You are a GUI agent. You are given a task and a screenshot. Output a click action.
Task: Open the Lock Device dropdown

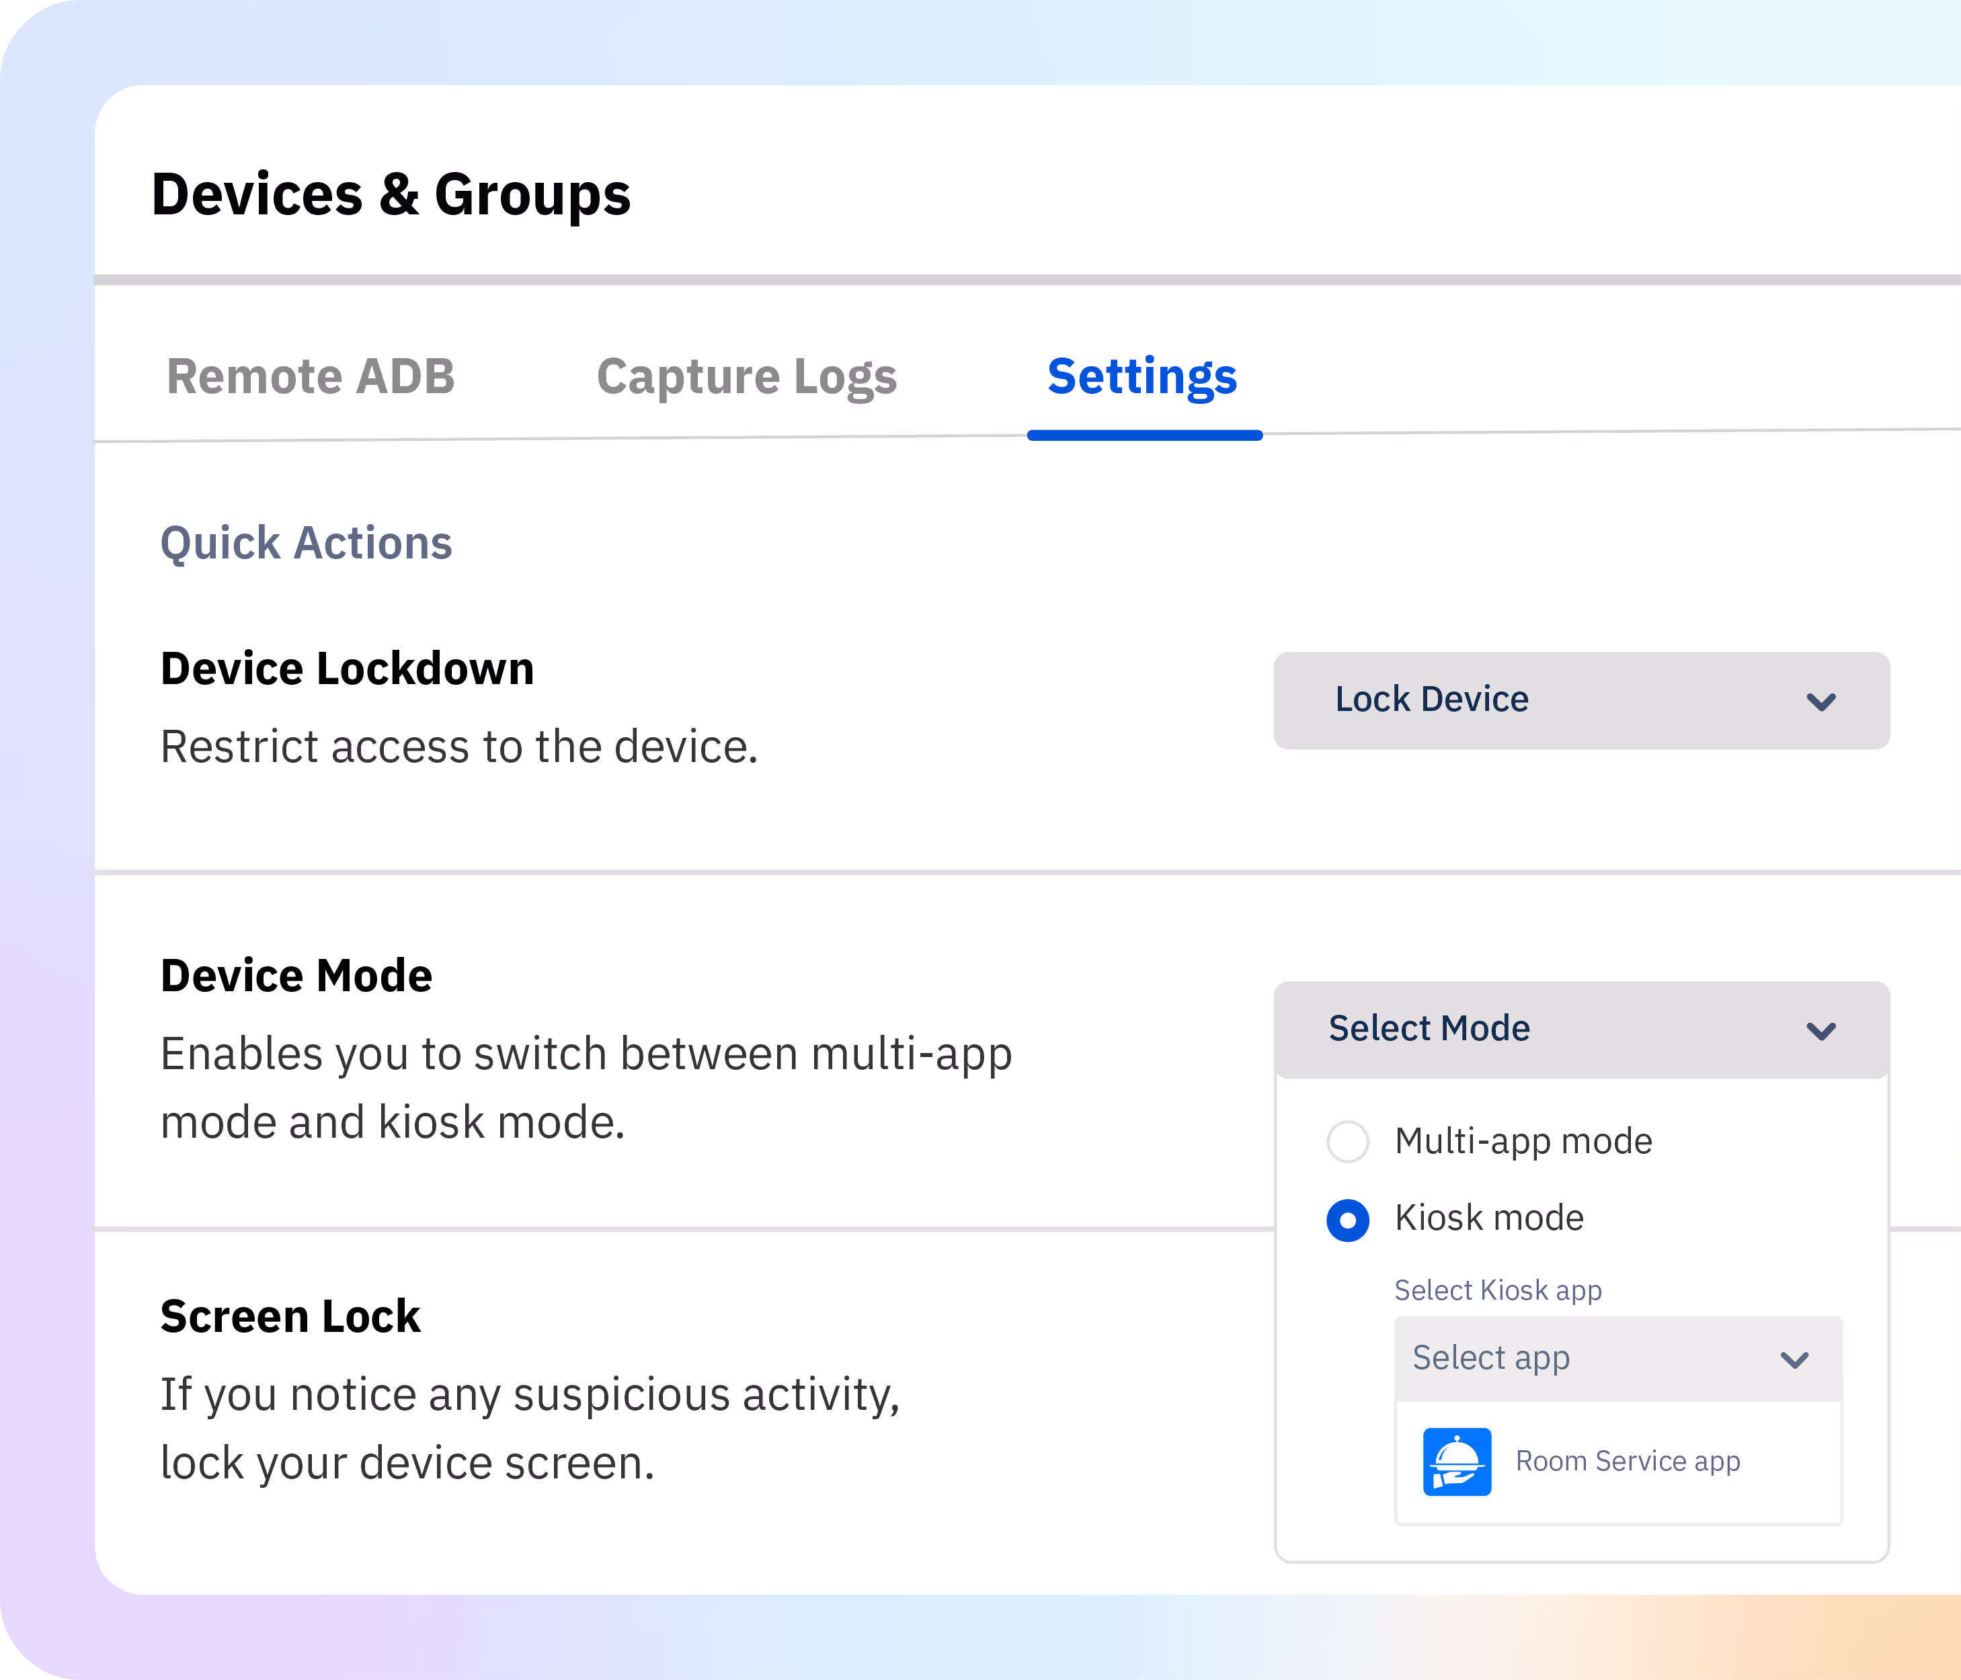coord(1580,701)
